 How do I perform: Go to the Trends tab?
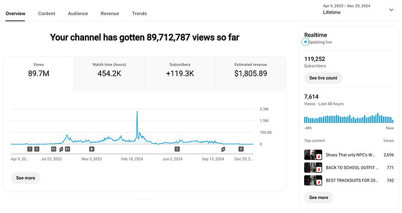point(139,13)
